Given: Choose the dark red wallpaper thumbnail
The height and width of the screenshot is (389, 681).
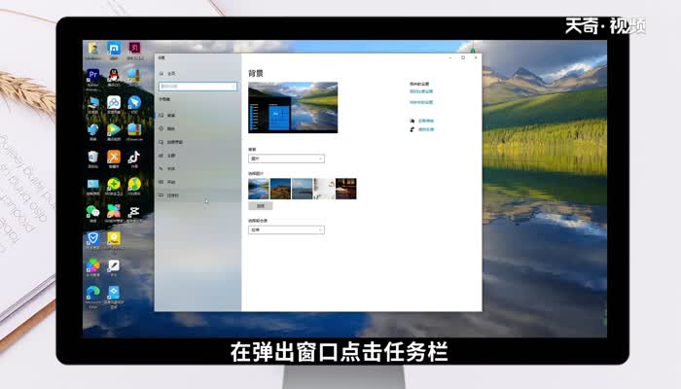Looking at the screenshot, I should 345,189.
